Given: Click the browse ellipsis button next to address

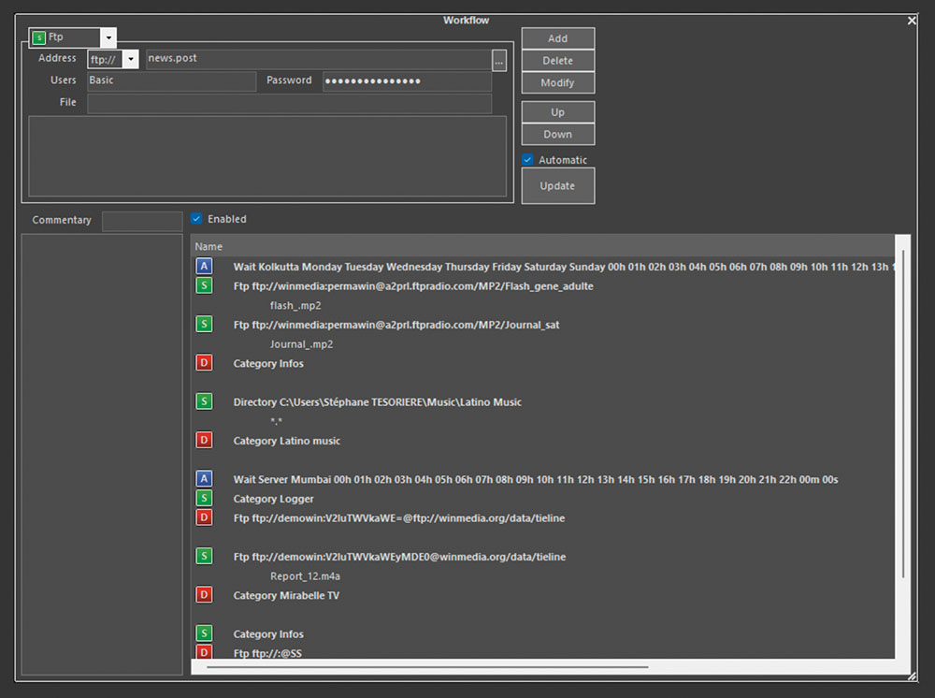Looking at the screenshot, I should (x=499, y=60).
